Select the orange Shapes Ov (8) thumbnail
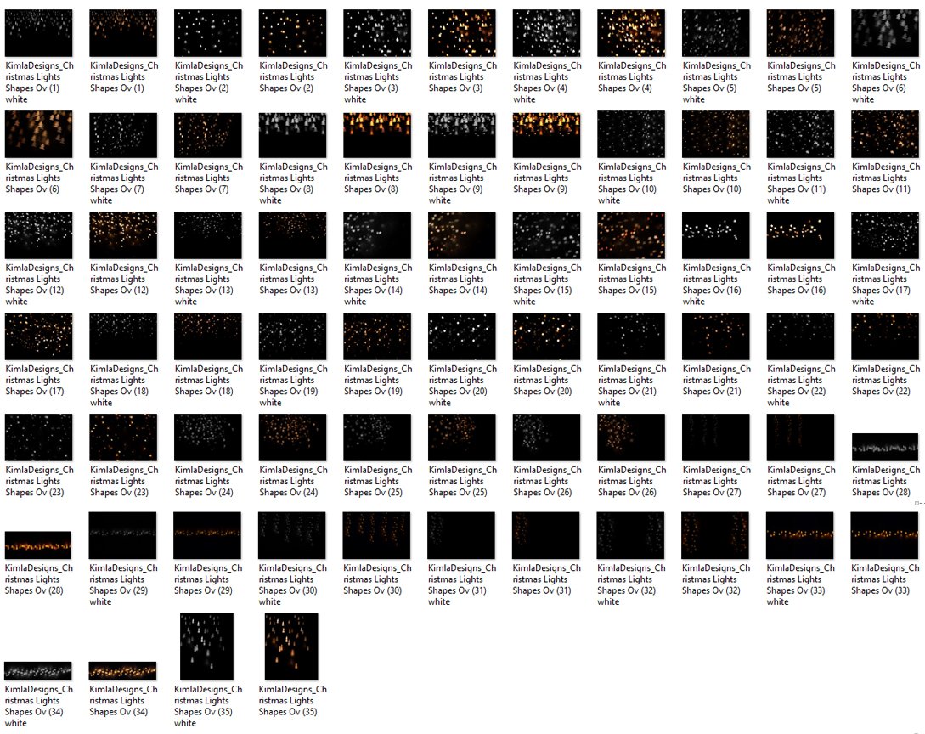 tap(377, 134)
